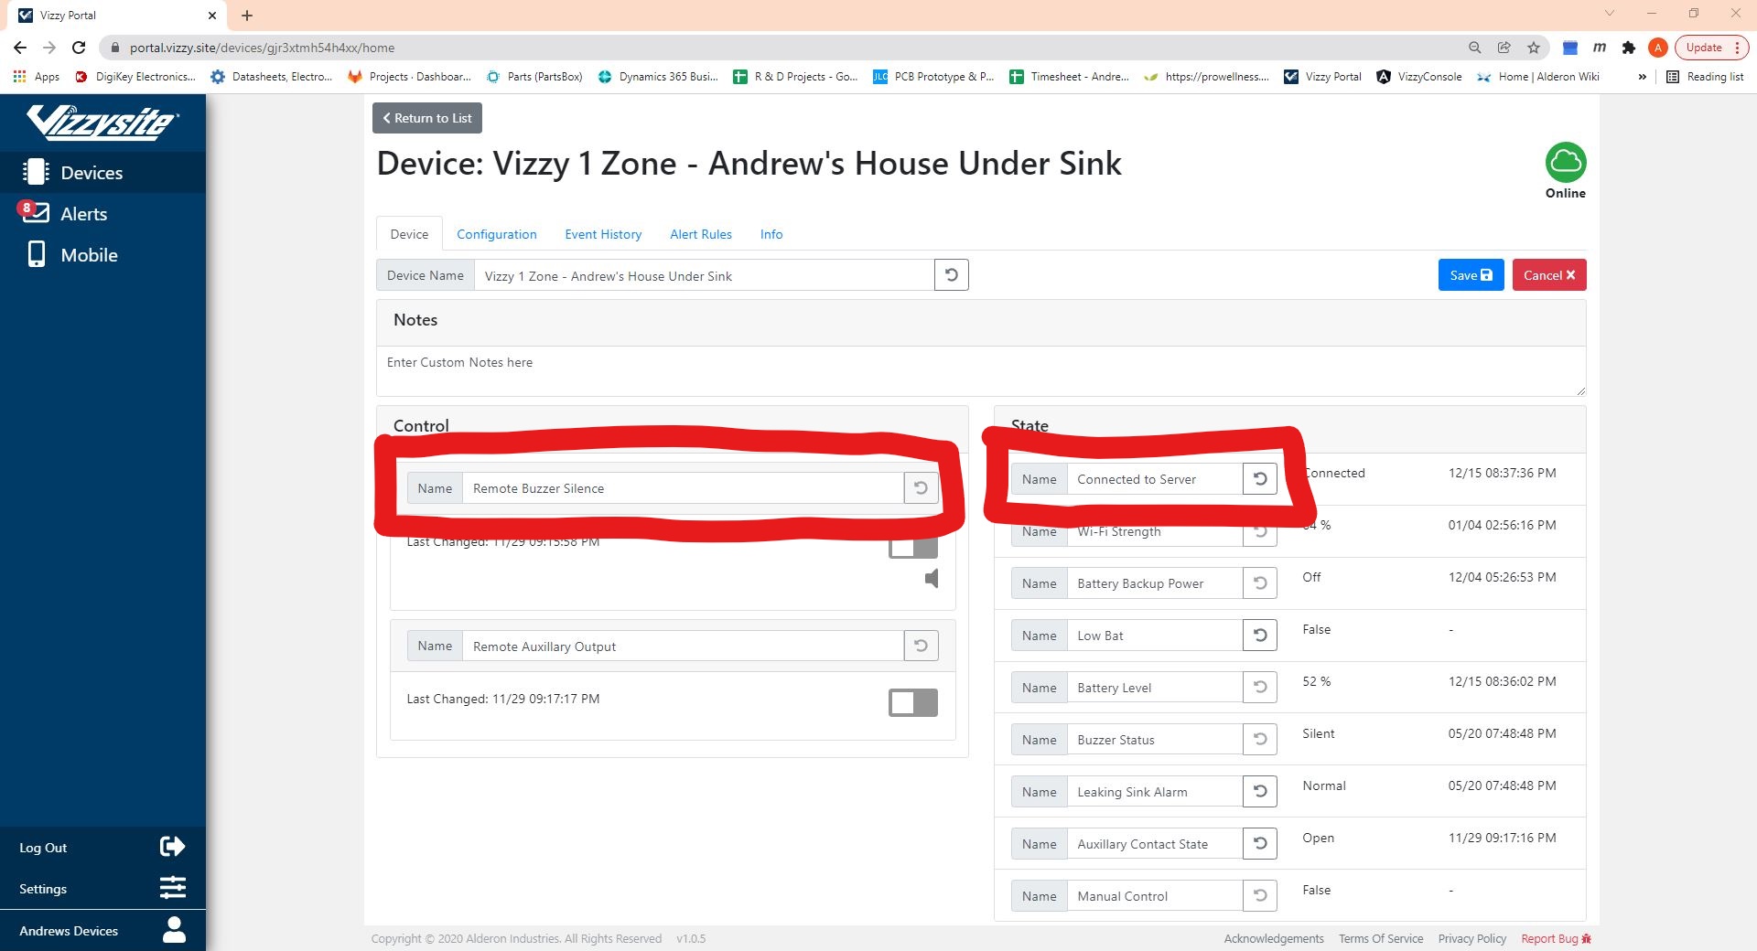Image resolution: width=1757 pixels, height=951 pixels.
Task: Click the green Online cloud status icon
Action: pyautogui.click(x=1565, y=163)
